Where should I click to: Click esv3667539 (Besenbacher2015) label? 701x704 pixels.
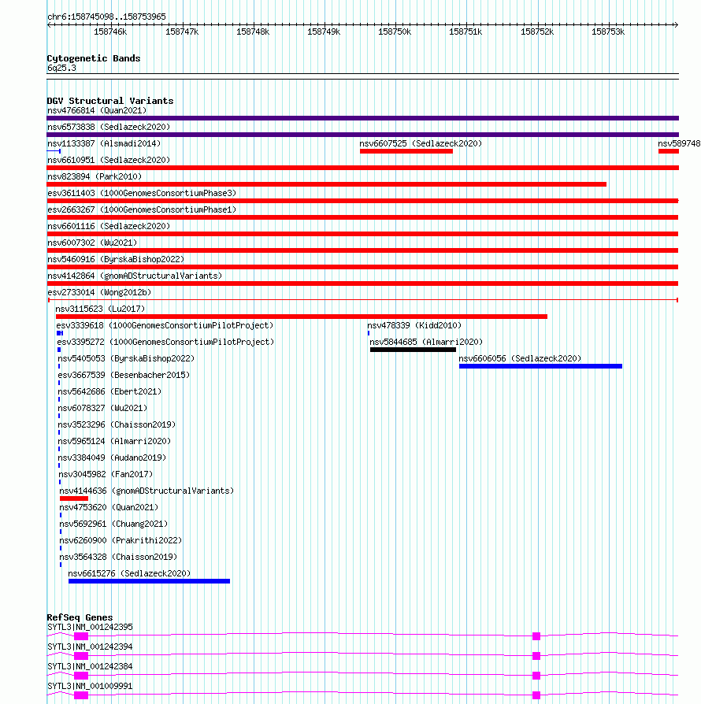pyautogui.click(x=124, y=375)
